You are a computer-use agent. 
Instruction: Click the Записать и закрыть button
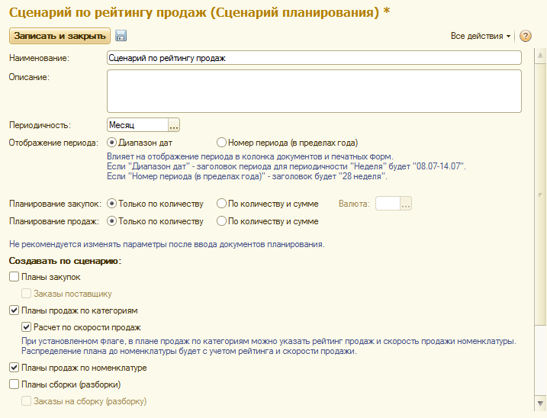coord(60,36)
